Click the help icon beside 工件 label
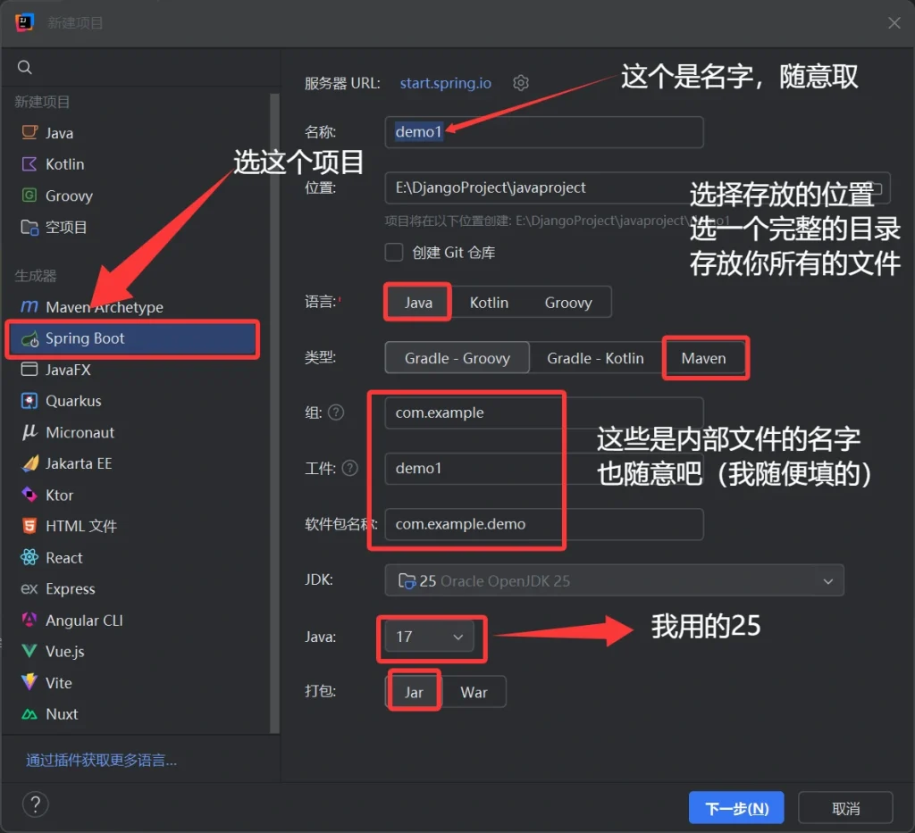This screenshot has height=833, width=915. pyautogui.click(x=349, y=468)
